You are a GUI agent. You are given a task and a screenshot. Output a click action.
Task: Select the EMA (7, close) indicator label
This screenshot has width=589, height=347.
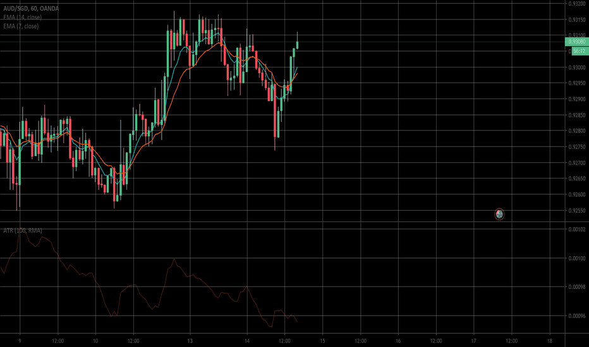pos(21,26)
